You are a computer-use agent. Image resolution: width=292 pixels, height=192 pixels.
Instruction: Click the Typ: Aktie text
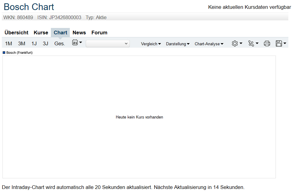(96, 17)
